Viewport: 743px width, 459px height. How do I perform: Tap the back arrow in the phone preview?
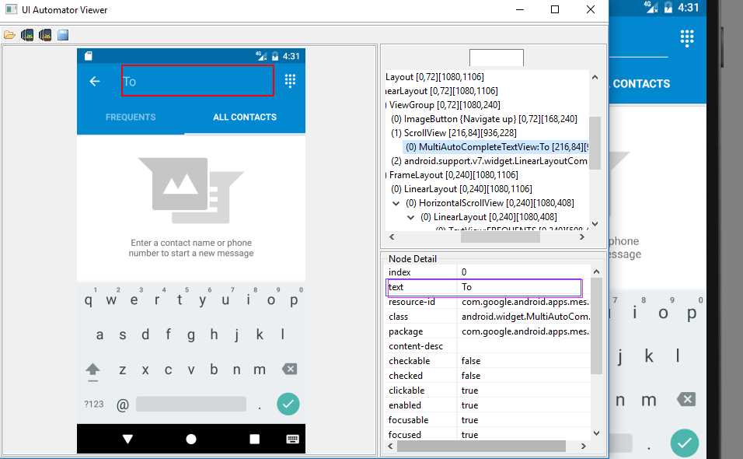pyautogui.click(x=95, y=81)
